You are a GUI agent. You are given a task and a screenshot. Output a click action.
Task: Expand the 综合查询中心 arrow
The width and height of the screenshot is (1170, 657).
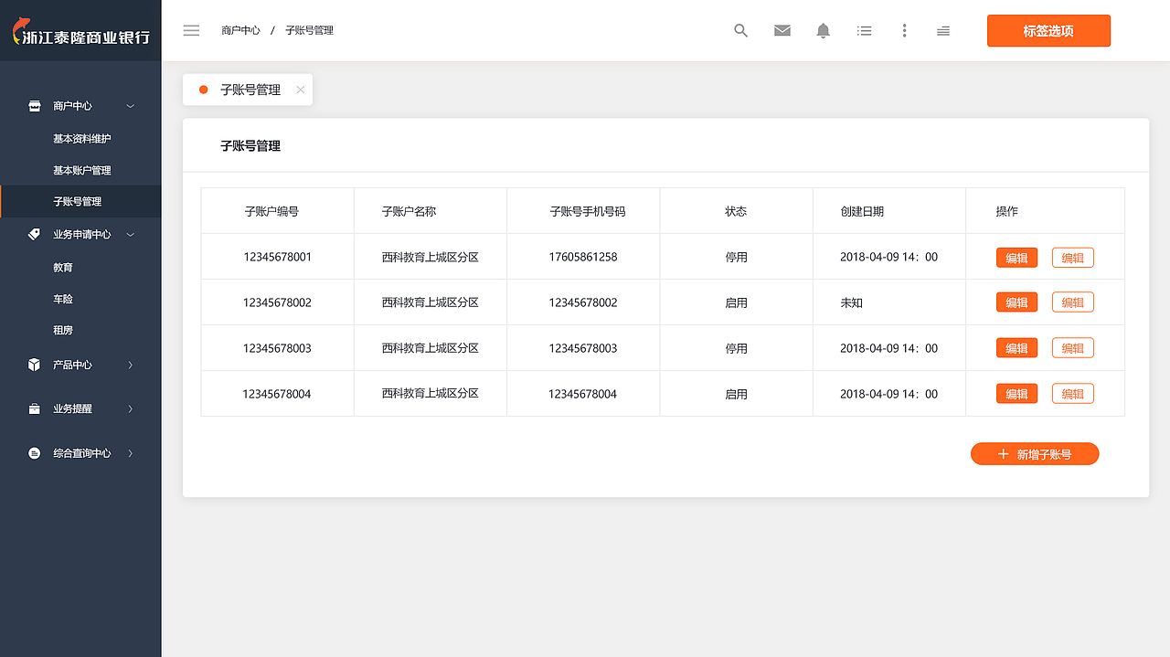(130, 453)
